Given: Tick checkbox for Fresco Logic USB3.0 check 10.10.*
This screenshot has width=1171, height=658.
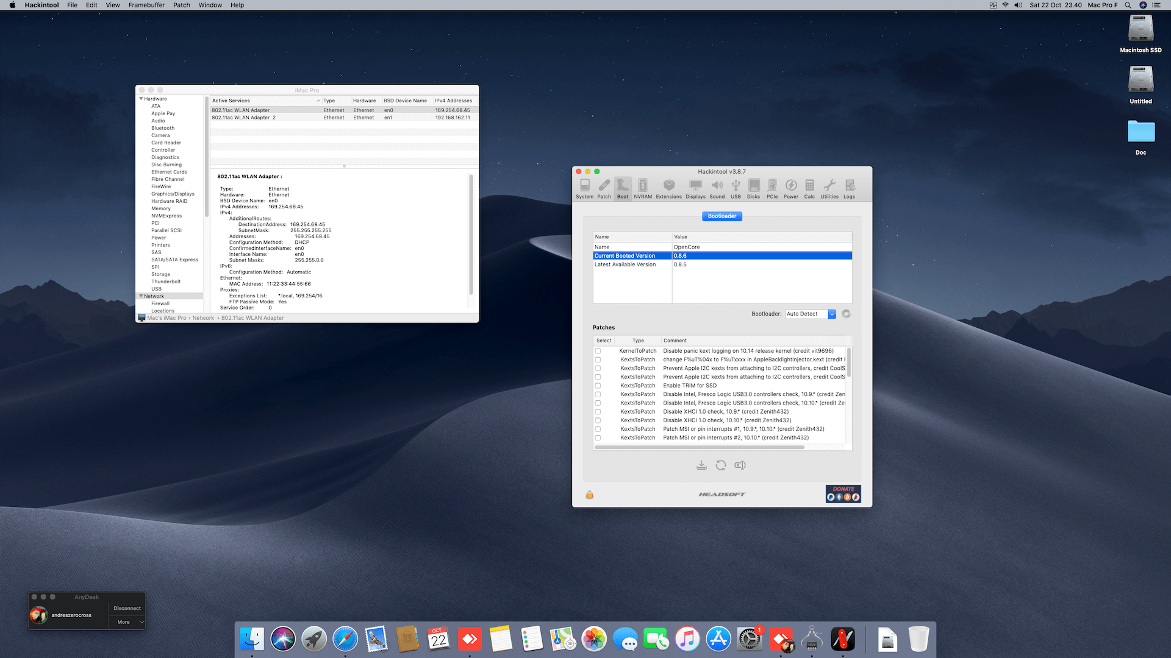Looking at the screenshot, I should click(x=598, y=403).
